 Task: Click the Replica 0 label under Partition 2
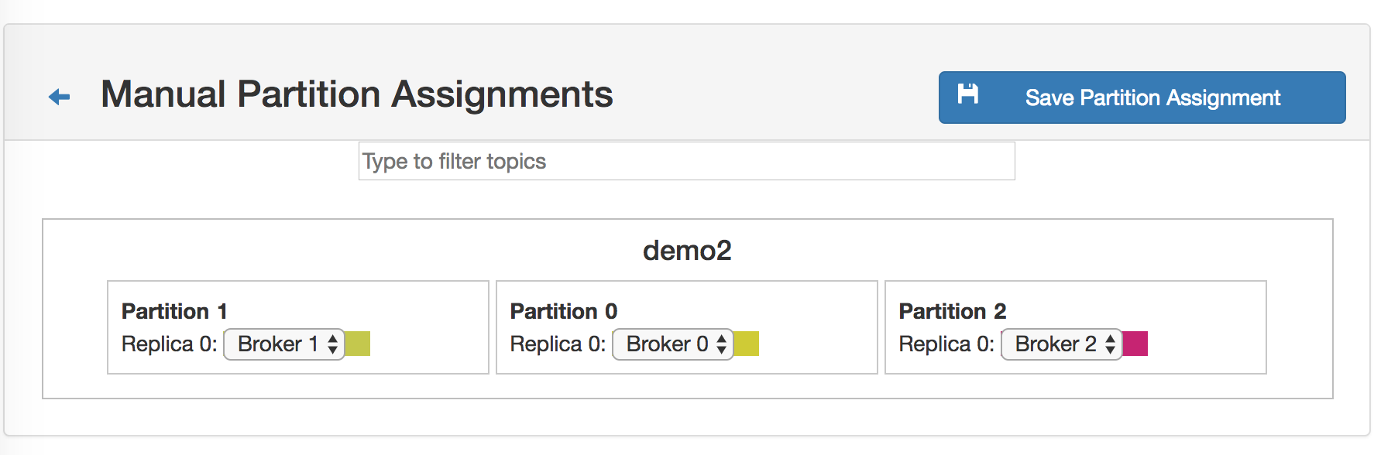[x=946, y=344]
